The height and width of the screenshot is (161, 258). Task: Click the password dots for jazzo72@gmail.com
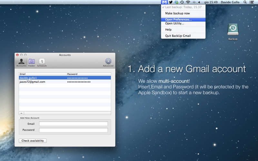point(79,82)
